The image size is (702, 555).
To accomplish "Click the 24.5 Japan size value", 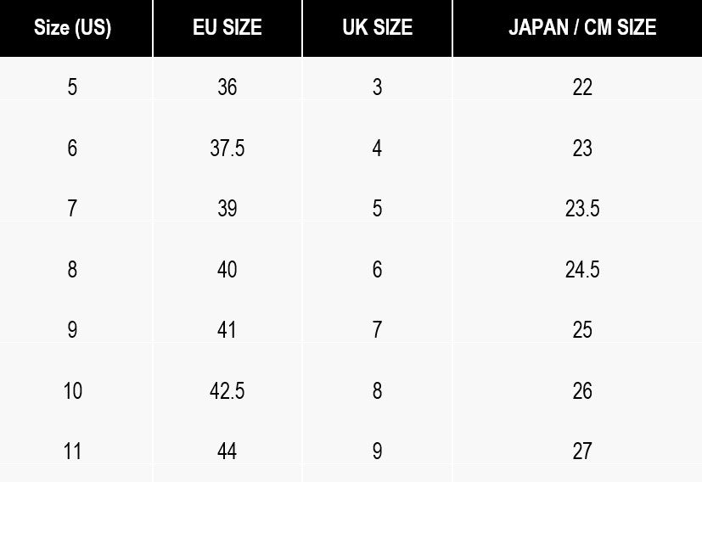I will (582, 270).
